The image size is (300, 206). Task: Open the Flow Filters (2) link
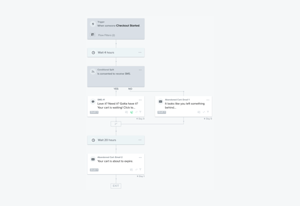(x=107, y=35)
